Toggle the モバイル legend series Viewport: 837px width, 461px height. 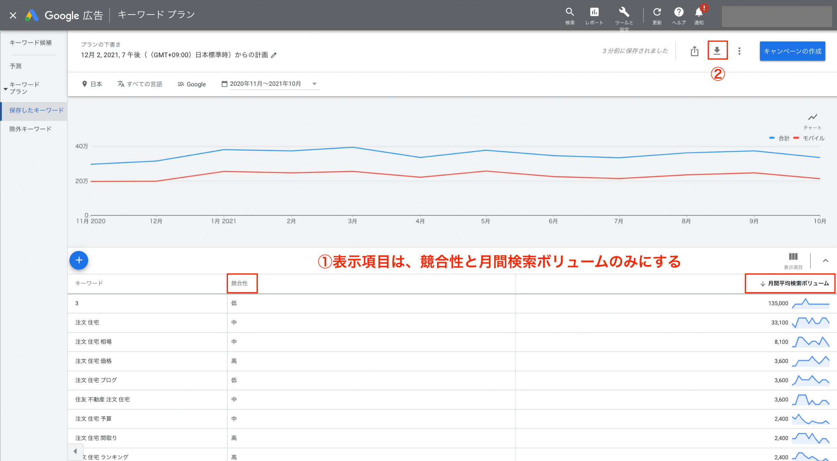(809, 138)
